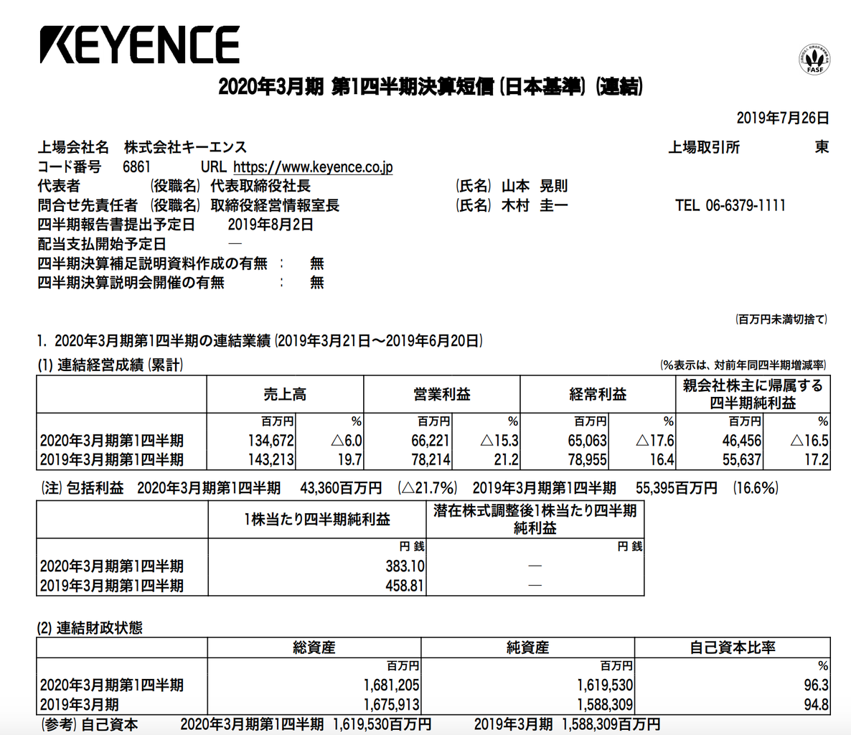Select net income 46,456
The width and height of the screenshot is (851, 735).
point(742,441)
